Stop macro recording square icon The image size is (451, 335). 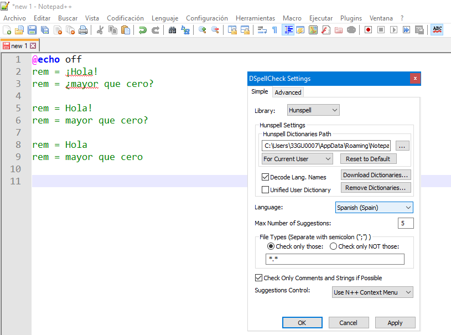coord(381,30)
